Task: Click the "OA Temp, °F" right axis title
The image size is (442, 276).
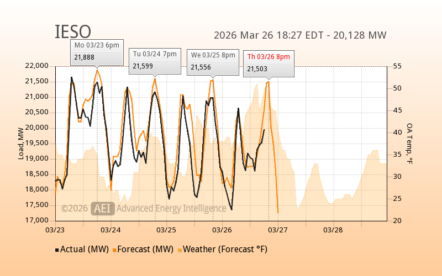Action: pyautogui.click(x=409, y=143)
